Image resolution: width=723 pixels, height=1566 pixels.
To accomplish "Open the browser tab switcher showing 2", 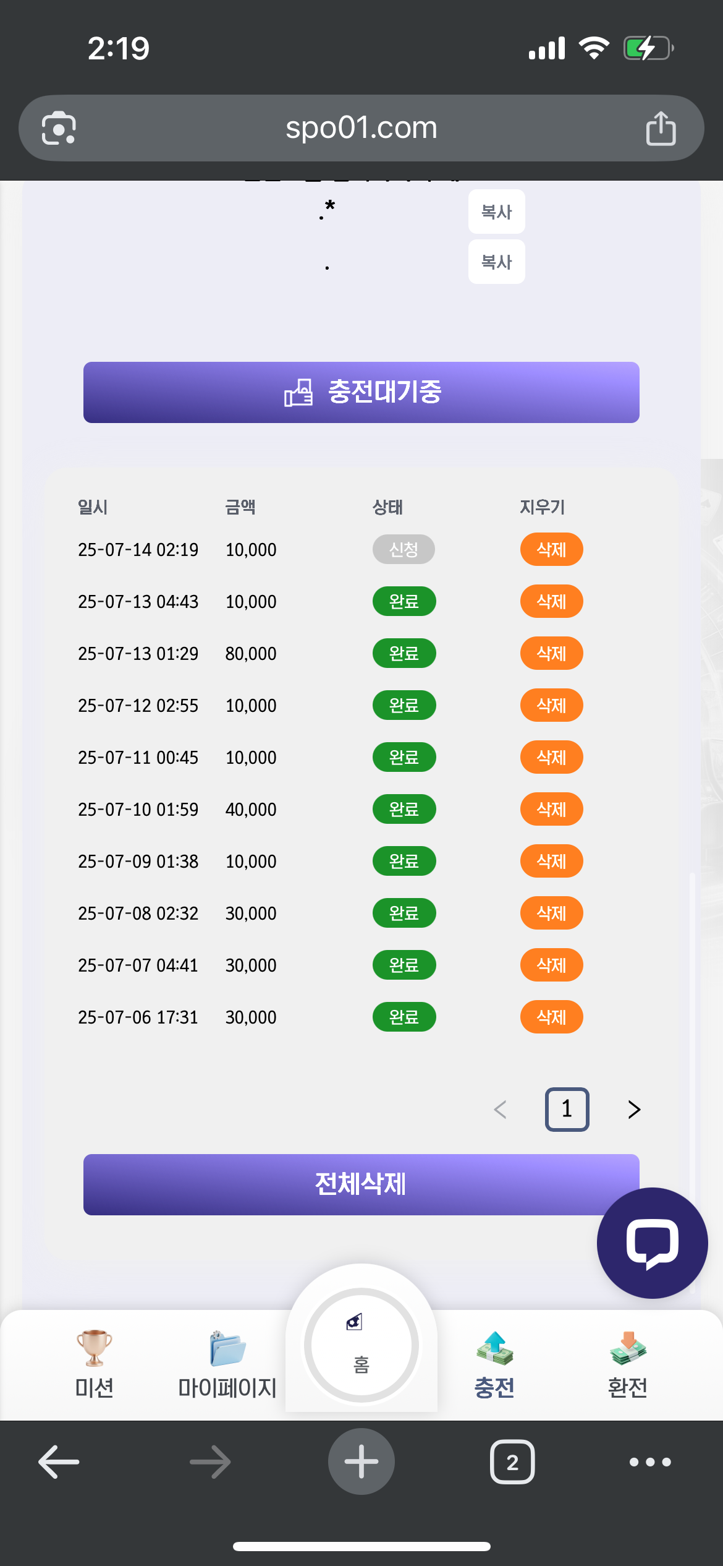I will pos(512,1462).
